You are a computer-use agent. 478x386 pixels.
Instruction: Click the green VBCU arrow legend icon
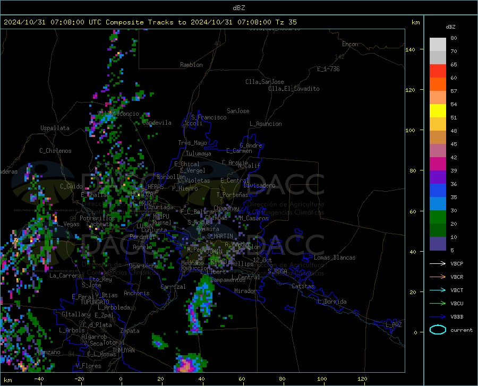(438, 304)
